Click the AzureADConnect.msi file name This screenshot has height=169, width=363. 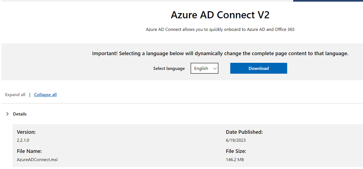(37, 160)
